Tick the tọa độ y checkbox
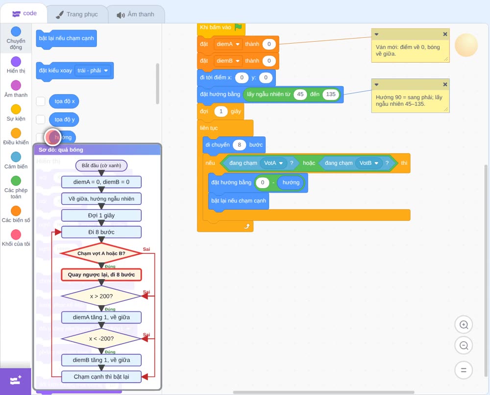The width and height of the screenshot is (490, 395). coord(41,120)
